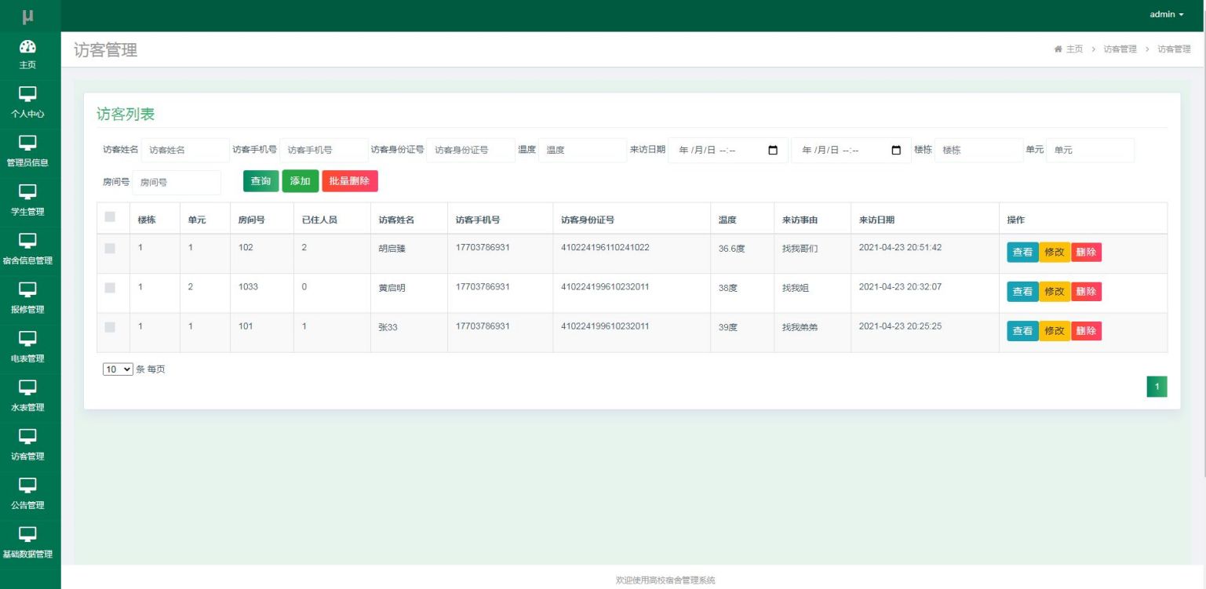Open the 10 条每页 page size dropdown
Screen dimensions: 1206x589
118,369
